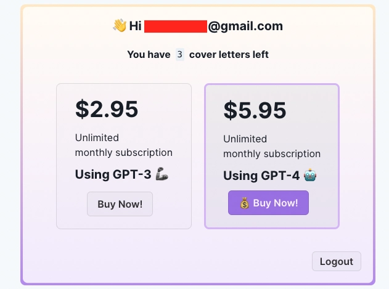Click the redacted email name block
This screenshot has width=389, height=289.
pos(176,26)
